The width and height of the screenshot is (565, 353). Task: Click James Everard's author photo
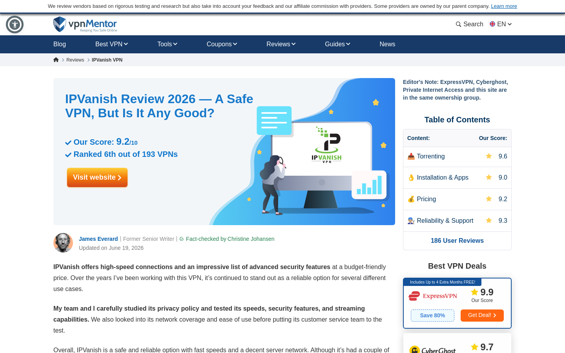tap(63, 243)
